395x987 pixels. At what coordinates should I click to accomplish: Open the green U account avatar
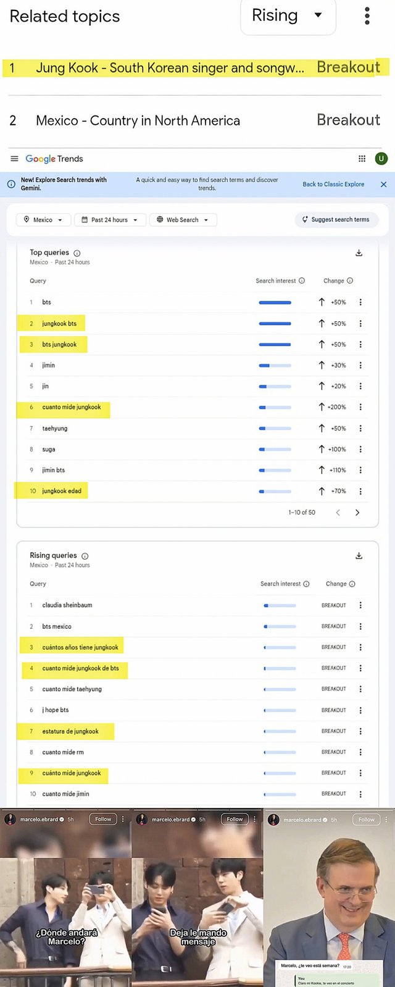coord(381,159)
